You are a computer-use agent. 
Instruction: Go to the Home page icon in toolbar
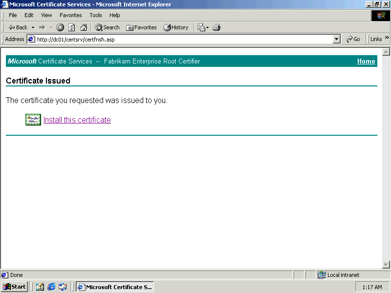[x=84, y=27]
